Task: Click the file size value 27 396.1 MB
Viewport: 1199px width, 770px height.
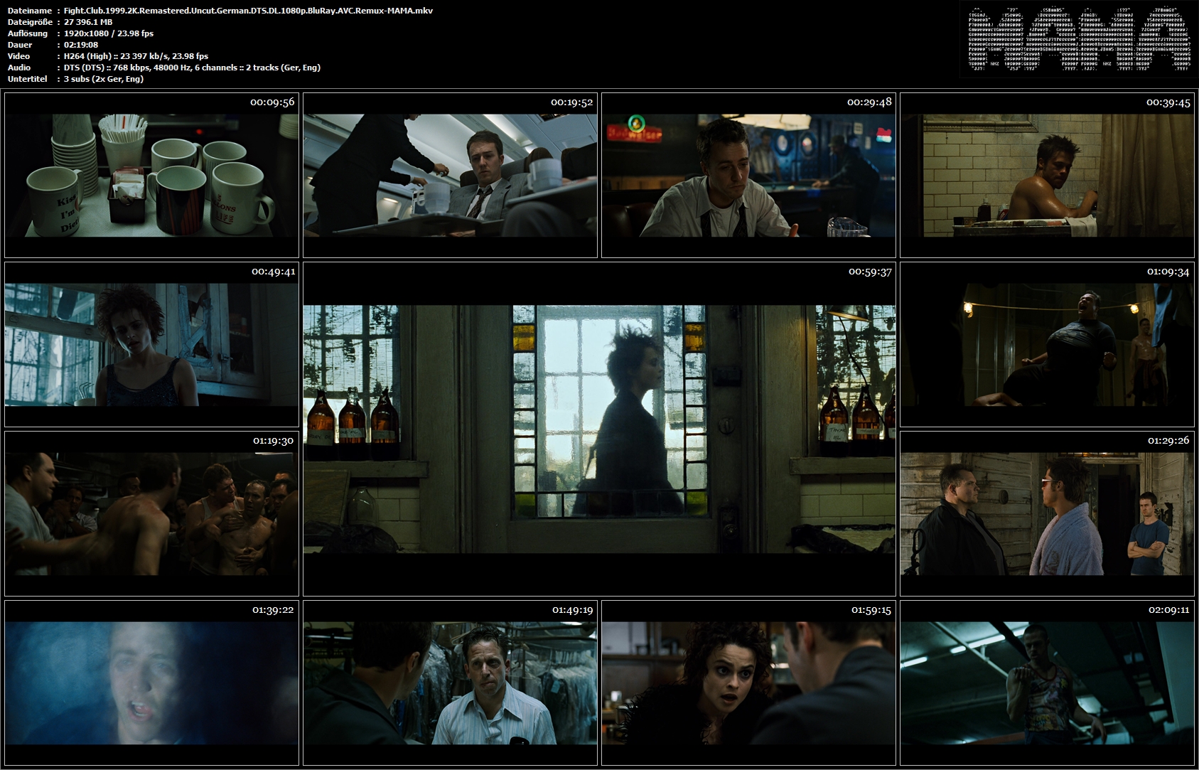Action: point(88,22)
